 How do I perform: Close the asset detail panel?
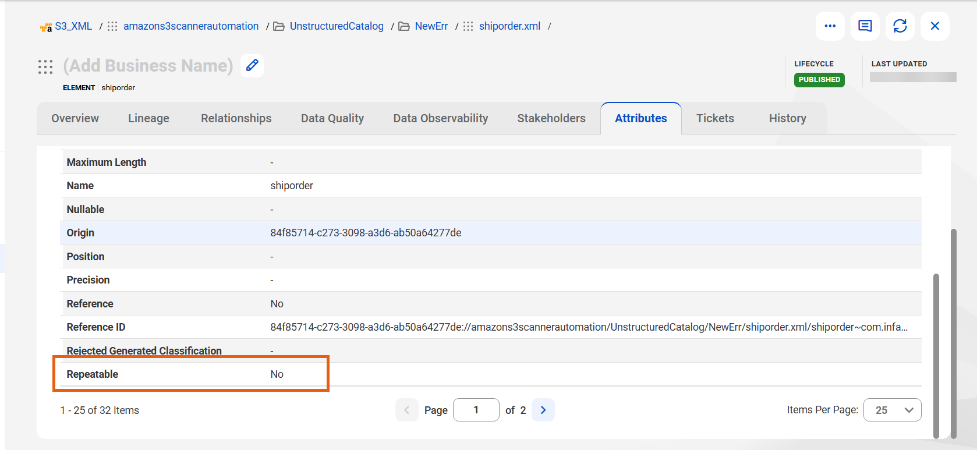[934, 26]
